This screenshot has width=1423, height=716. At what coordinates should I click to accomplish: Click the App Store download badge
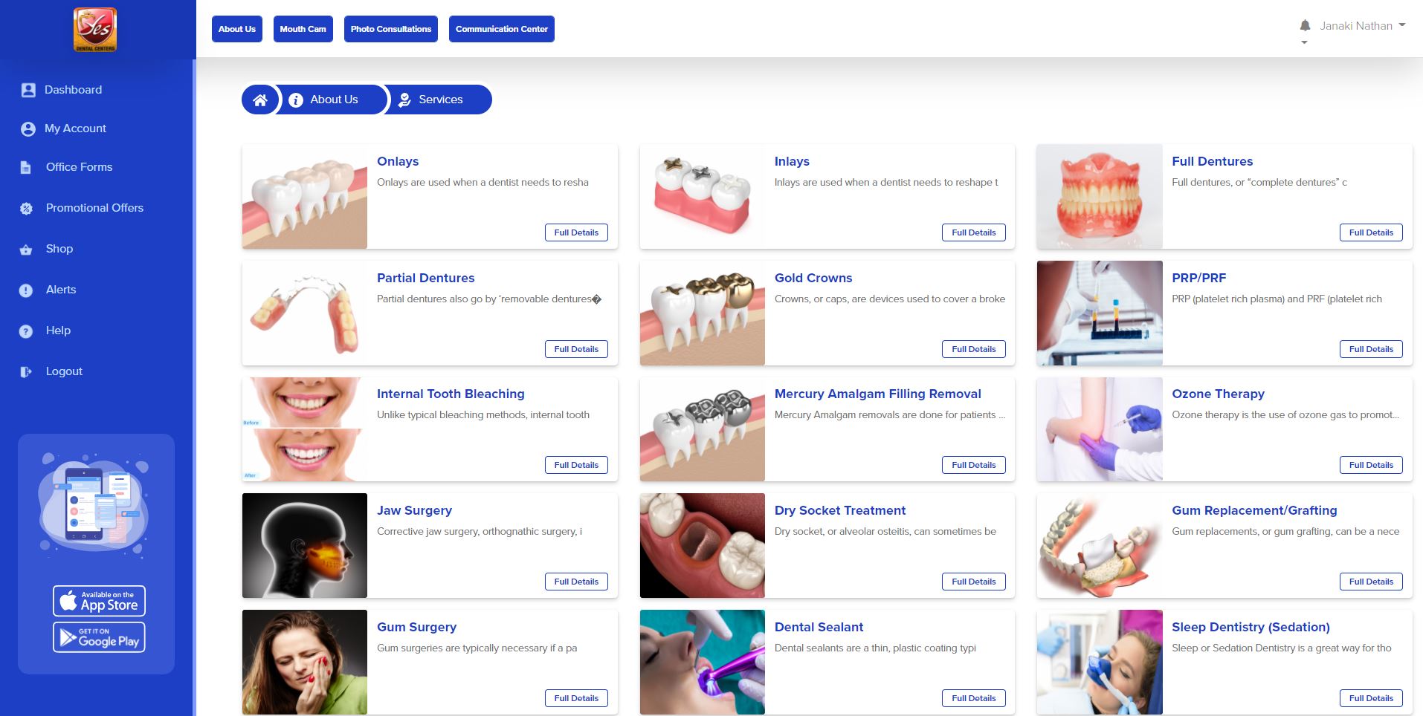pyautogui.click(x=99, y=601)
